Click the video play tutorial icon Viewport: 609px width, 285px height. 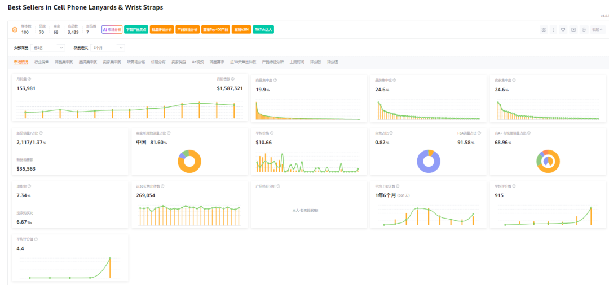[573, 29]
